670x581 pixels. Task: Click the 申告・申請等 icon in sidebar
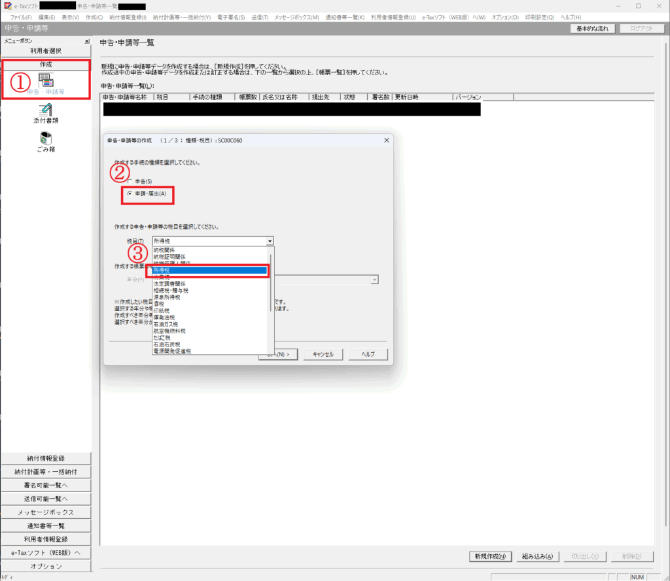pyautogui.click(x=46, y=81)
